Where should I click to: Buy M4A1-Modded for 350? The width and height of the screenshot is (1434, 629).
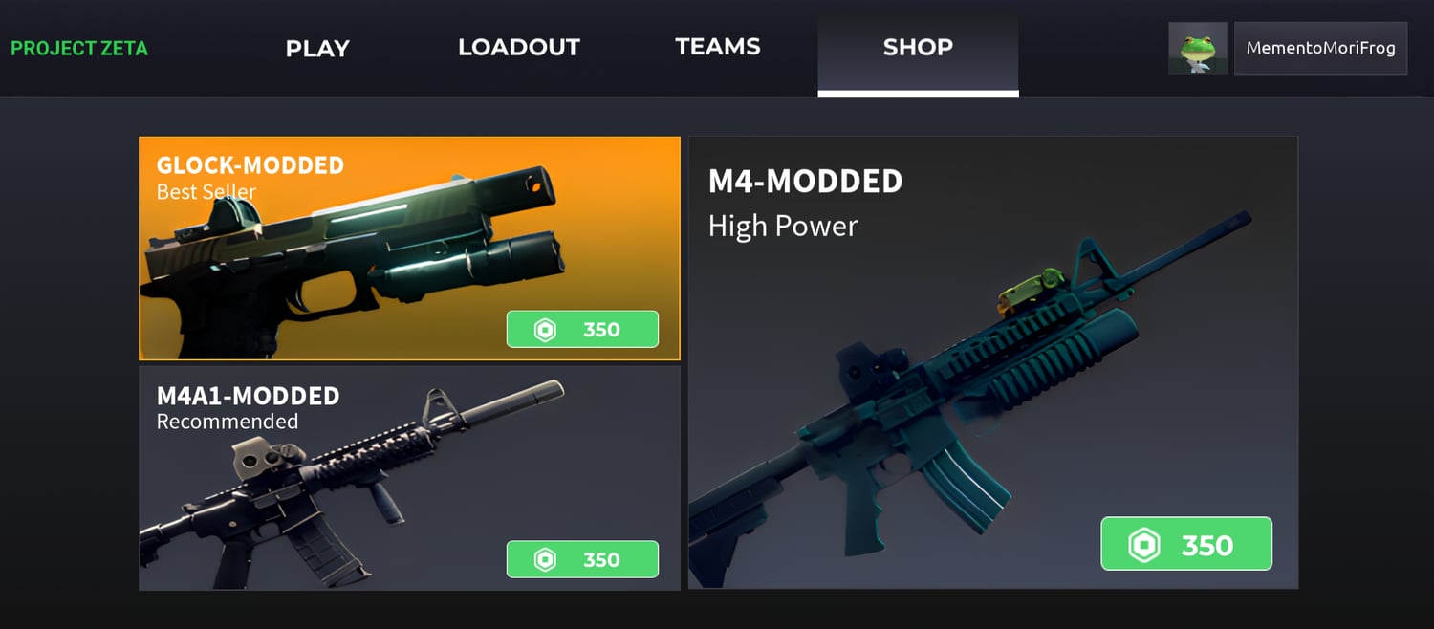pyautogui.click(x=582, y=560)
